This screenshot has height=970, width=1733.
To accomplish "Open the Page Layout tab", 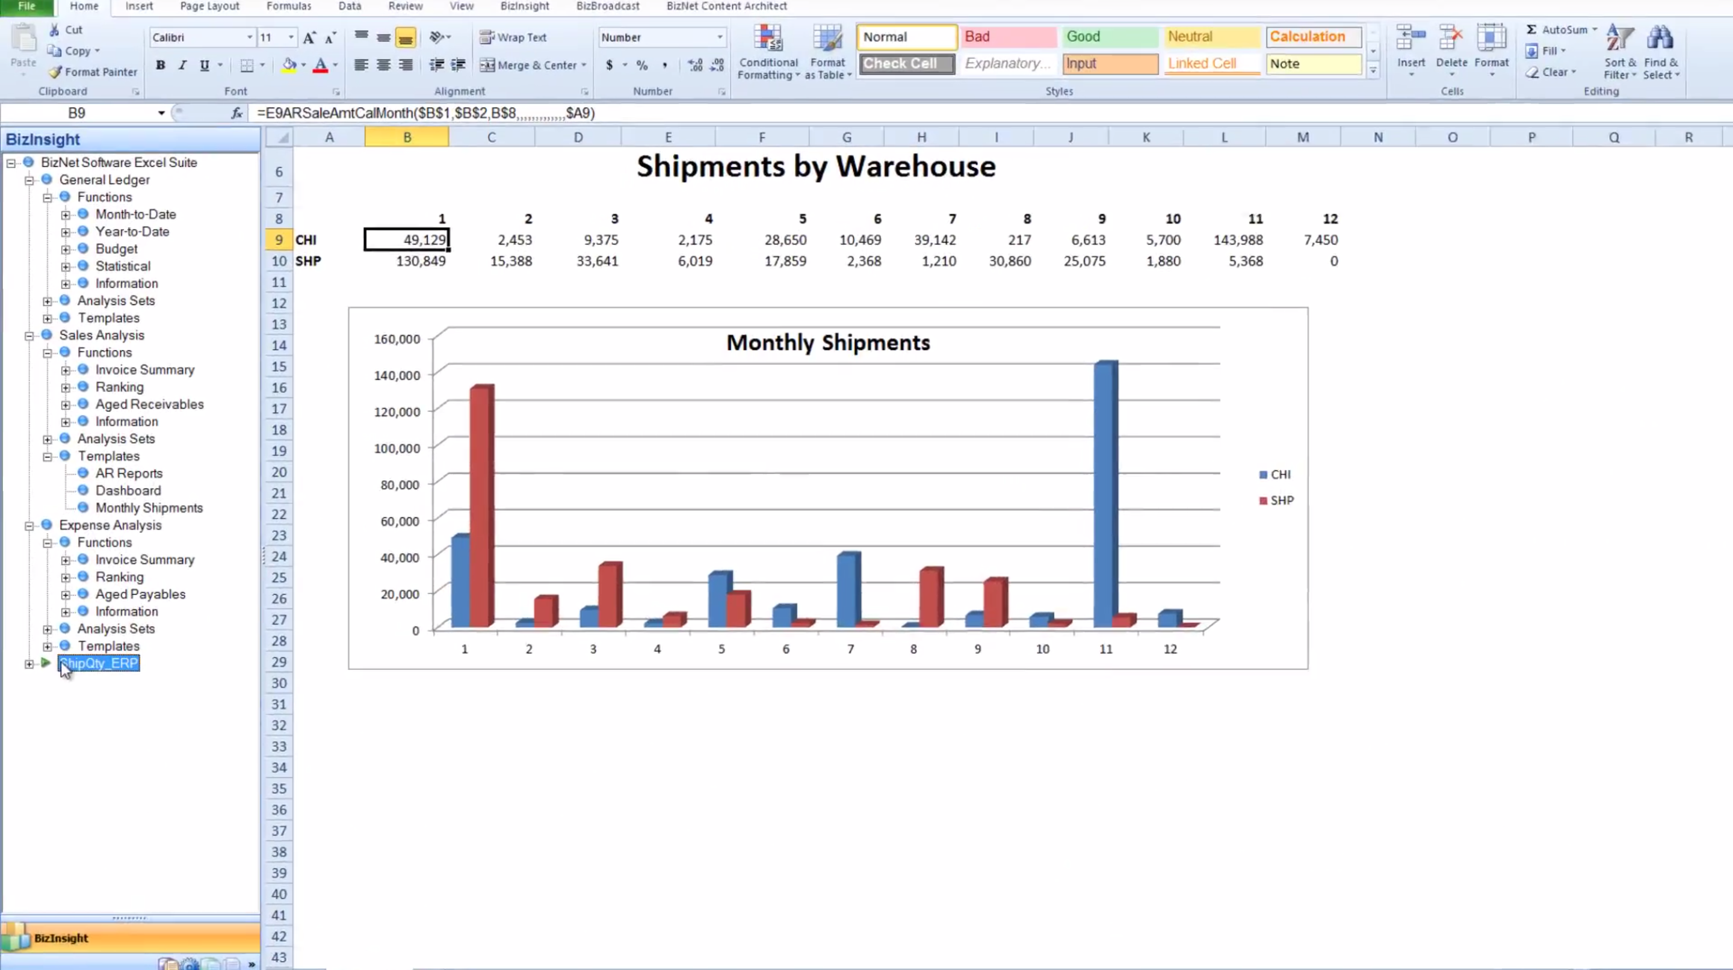I will (x=209, y=6).
